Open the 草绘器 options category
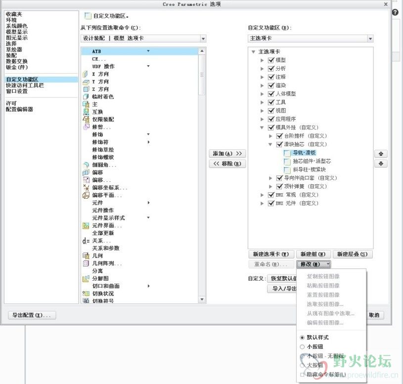 pyautogui.click(x=14, y=49)
